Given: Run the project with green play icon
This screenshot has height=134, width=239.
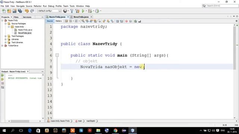Looking at the screenshot, I should click(83, 11).
